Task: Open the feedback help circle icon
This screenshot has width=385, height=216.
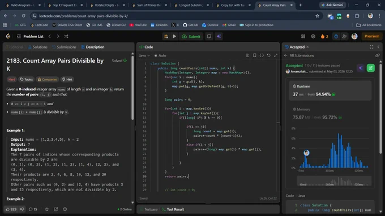Action: point(65,209)
